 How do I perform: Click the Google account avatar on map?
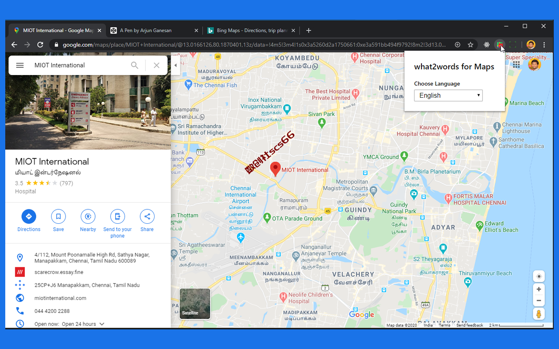(534, 65)
